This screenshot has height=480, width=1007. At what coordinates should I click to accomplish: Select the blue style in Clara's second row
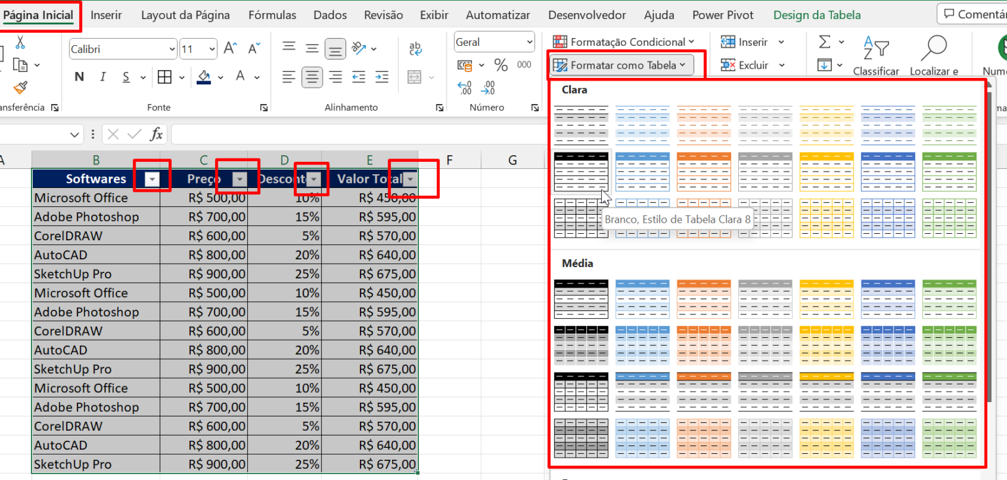pos(642,172)
